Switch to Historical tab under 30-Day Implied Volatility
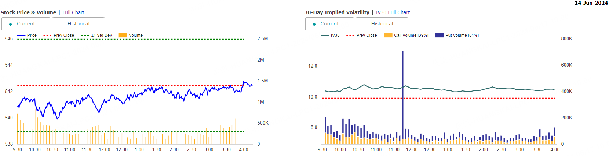The width and height of the screenshot is (609, 156). click(x=382, y=24)
